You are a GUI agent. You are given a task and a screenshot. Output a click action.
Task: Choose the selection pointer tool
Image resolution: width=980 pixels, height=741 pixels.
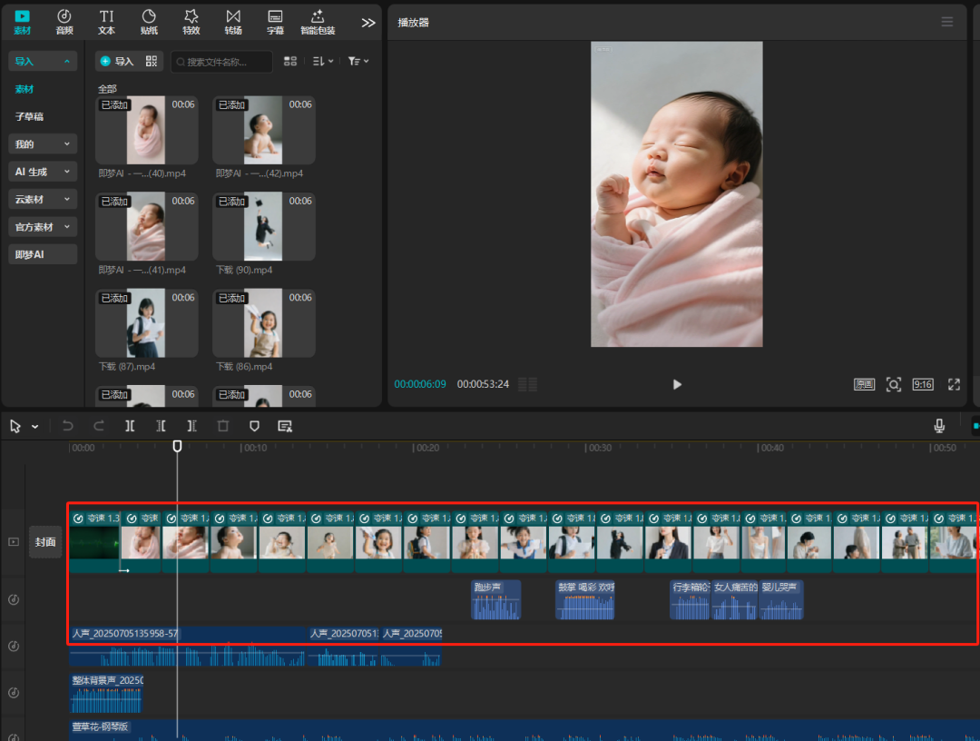click(15, 427)
